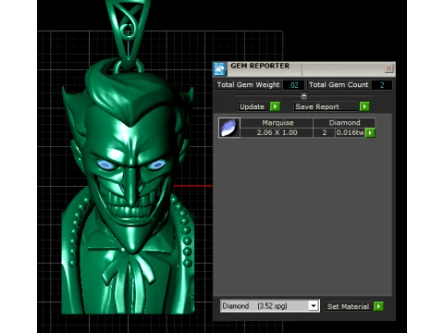Click the Gem Reporter title bar icon
This screenshot has width=444, height=333.
point(220,68)
